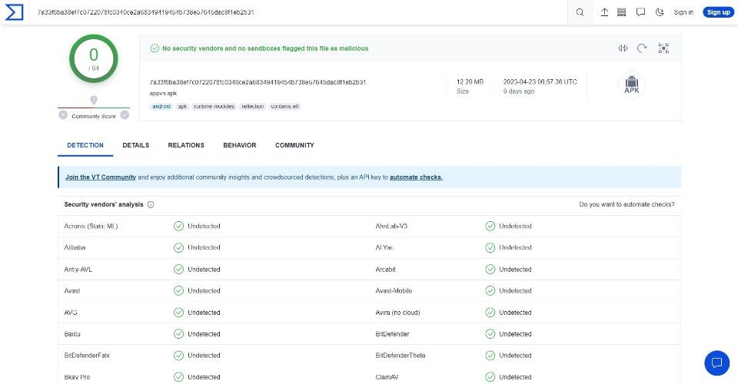Vote negative on community score (x icon)

63,114
